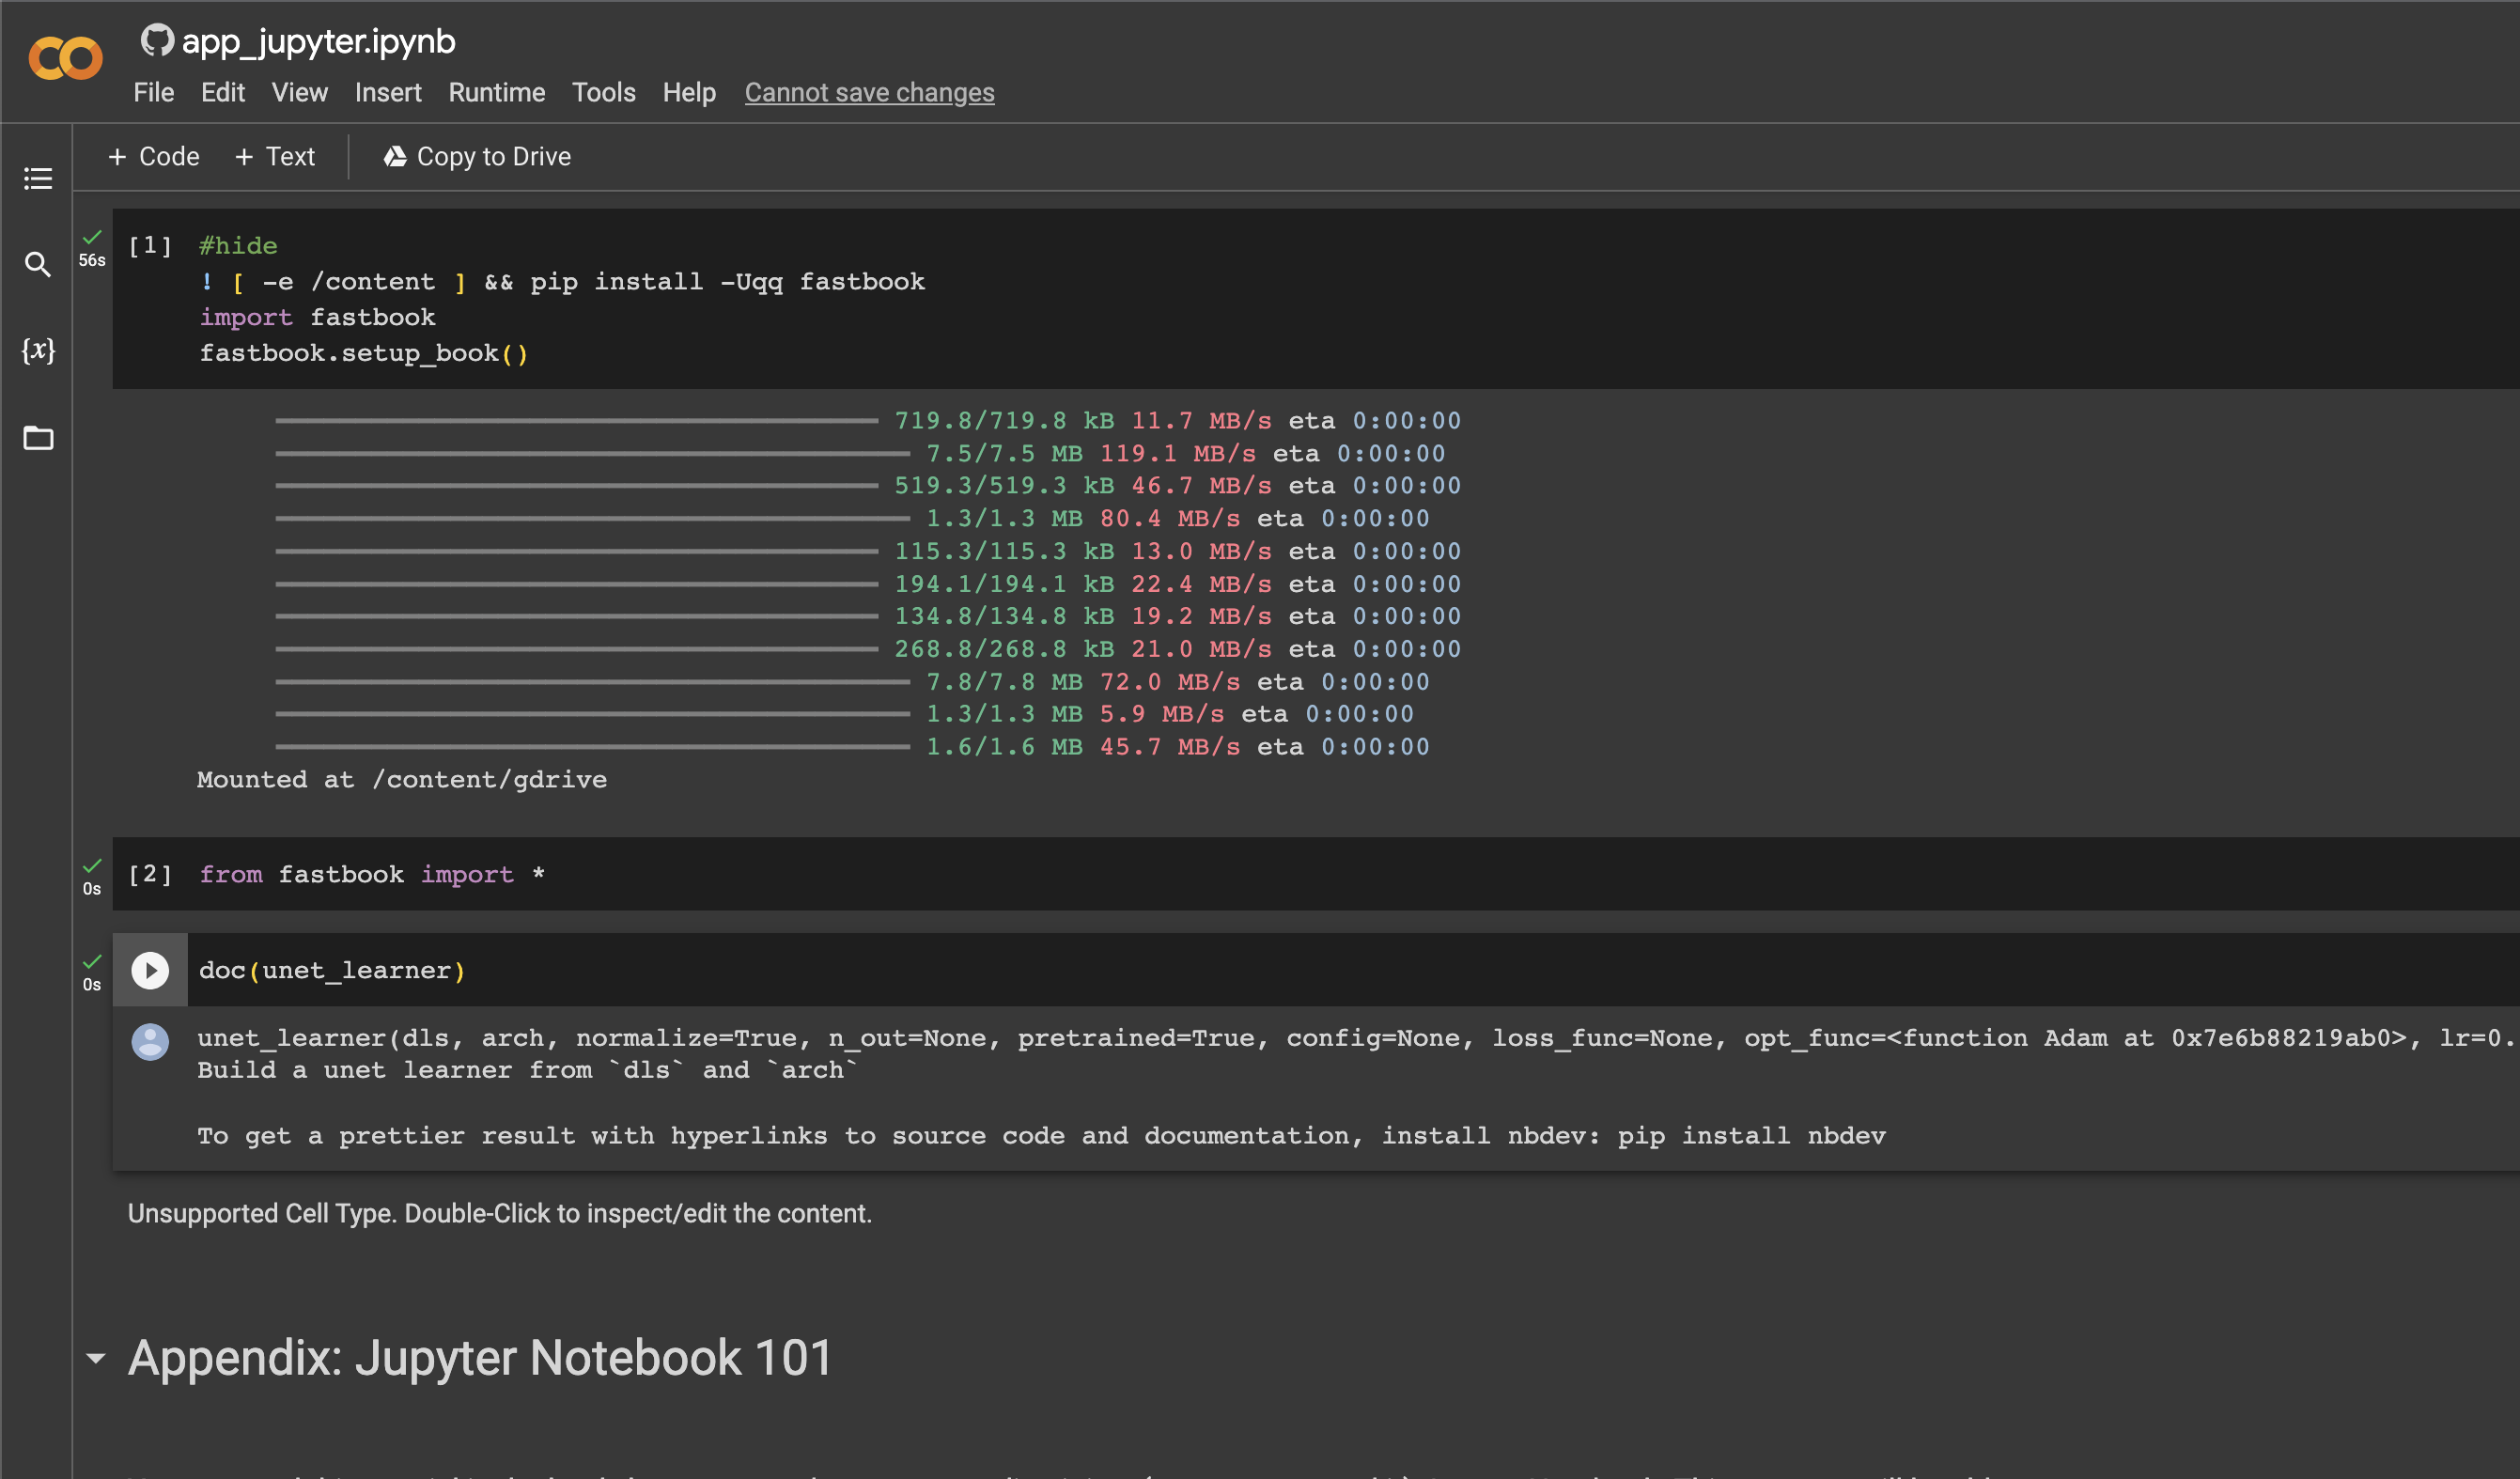Screen dimensions: 2520x1479
Task: Click the GitHub icon beside notebook title
Action: coord(156,41)
